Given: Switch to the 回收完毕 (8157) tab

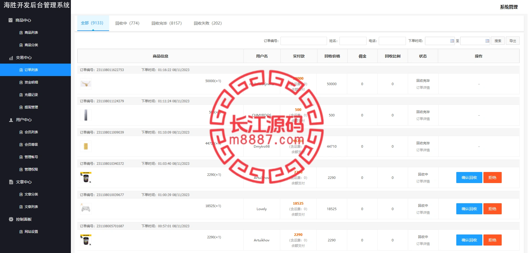Looking at the screenshot, I should pyautogui.click(x=167, y=23).
